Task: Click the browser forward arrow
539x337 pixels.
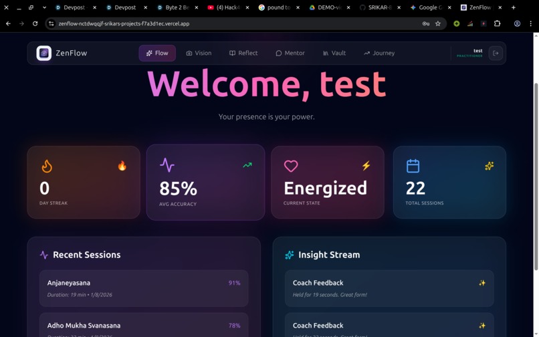Action: (21, 23)
